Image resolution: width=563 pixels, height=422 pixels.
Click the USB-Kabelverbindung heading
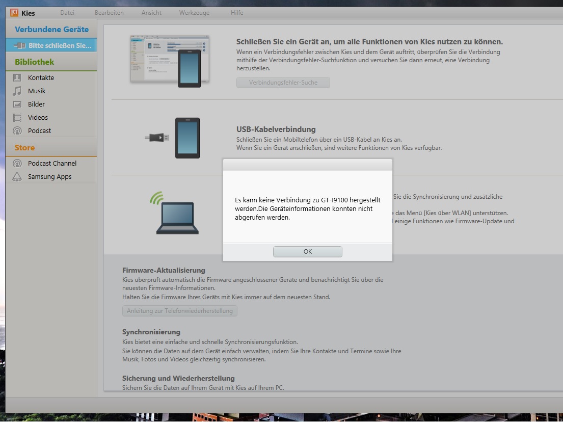pos(276,129)
